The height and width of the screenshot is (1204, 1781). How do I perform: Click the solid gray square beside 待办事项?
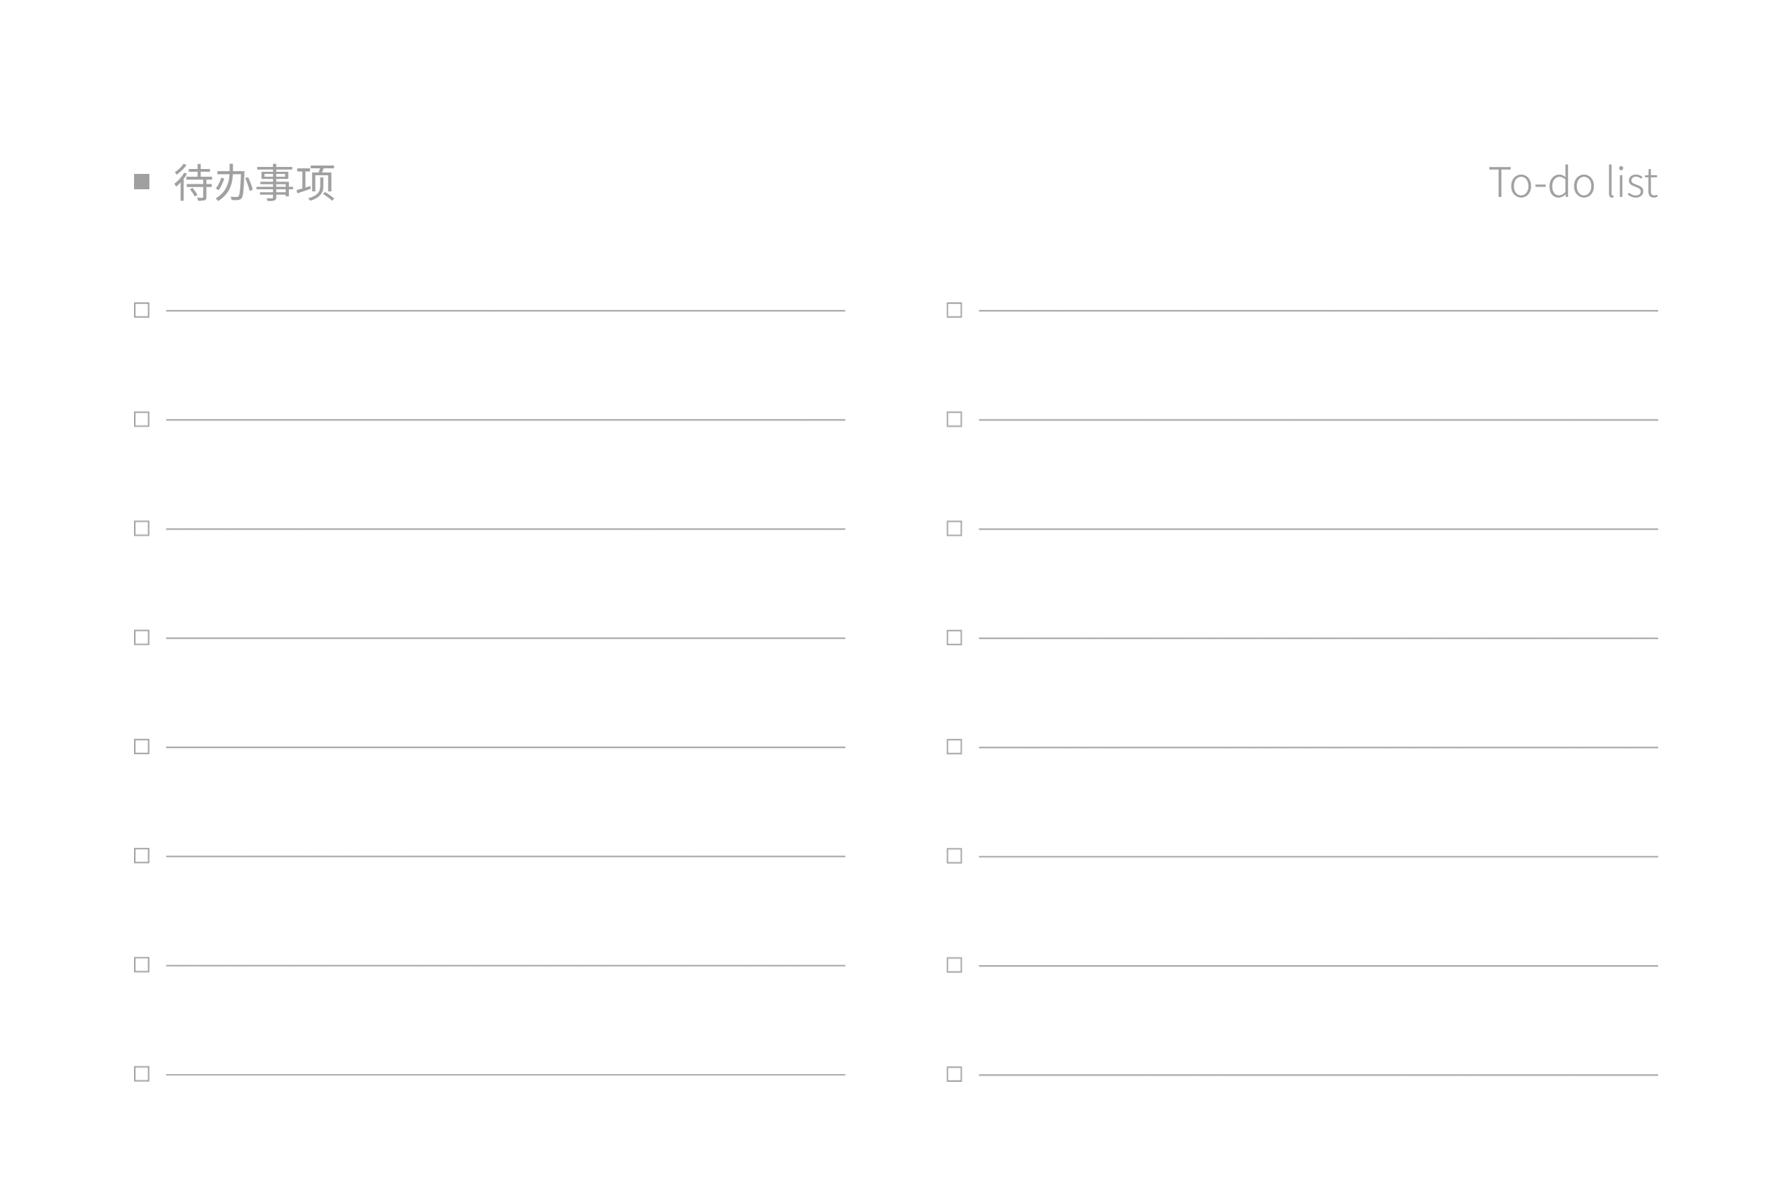(x=142, y=182)
